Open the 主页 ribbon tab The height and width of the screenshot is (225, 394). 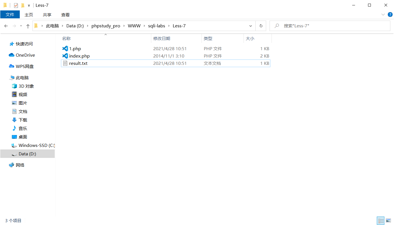coord(29,15)
